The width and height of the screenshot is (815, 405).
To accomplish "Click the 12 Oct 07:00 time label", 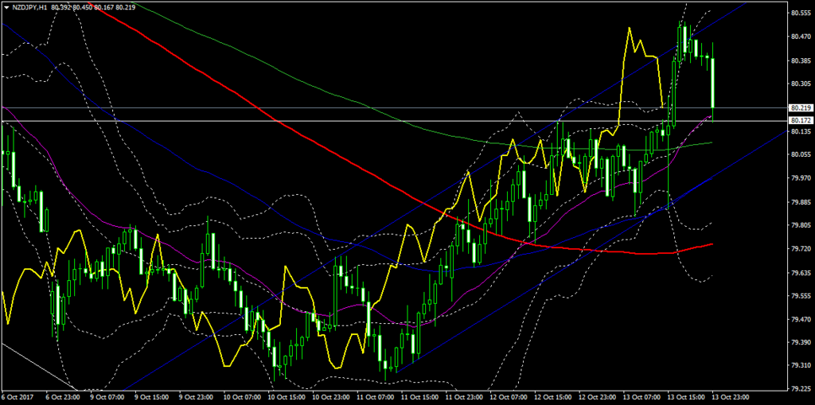I will point(508,398).
